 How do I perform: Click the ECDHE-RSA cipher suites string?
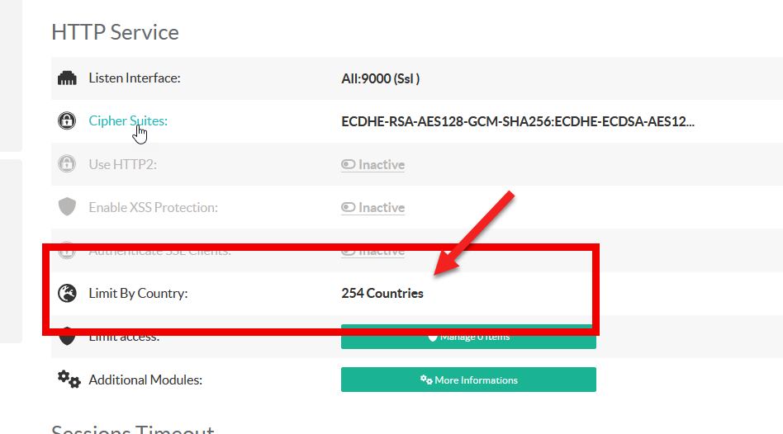coord(517,121)
